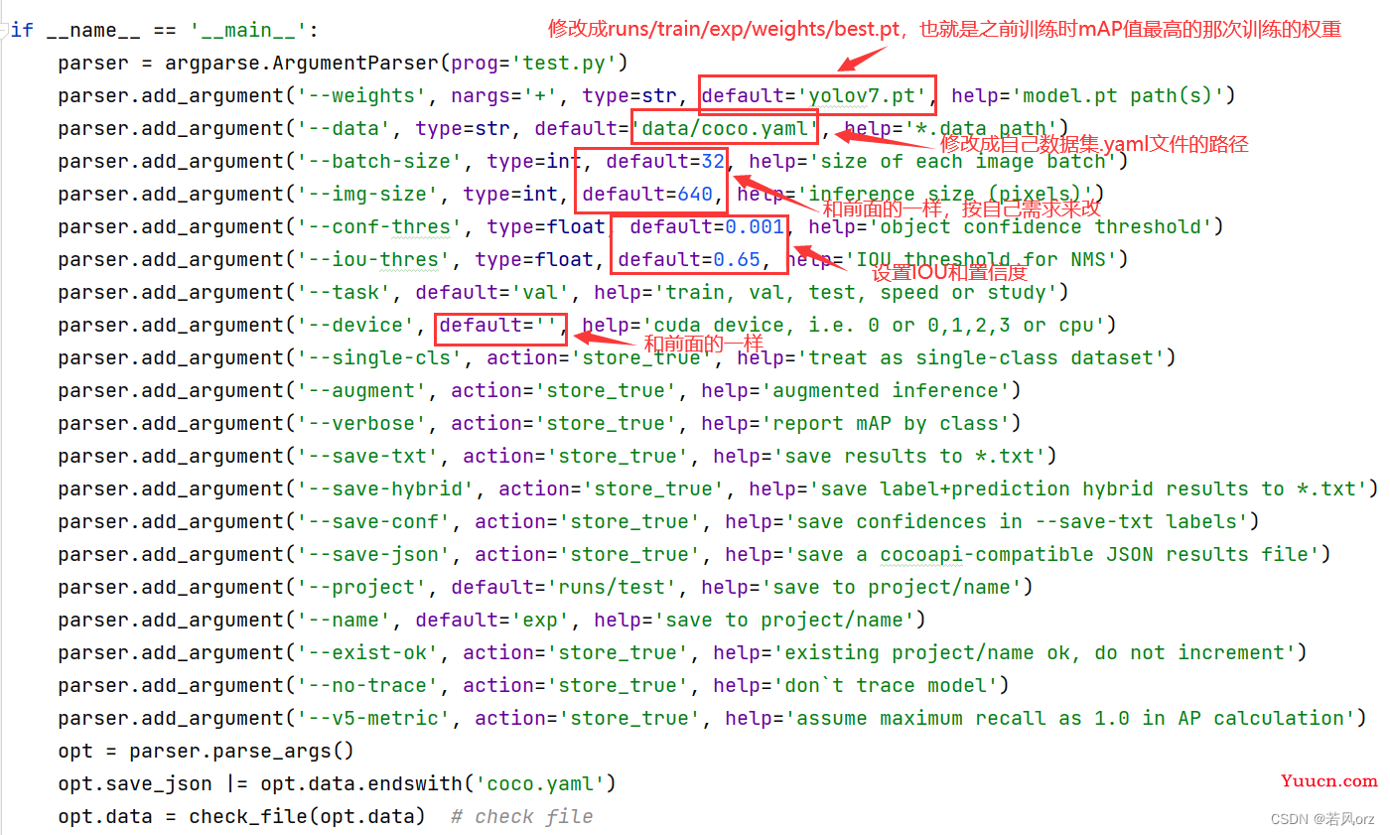Select the img-size default value 640
This screenshot has height=835, width=1390.
coord(695,194)
